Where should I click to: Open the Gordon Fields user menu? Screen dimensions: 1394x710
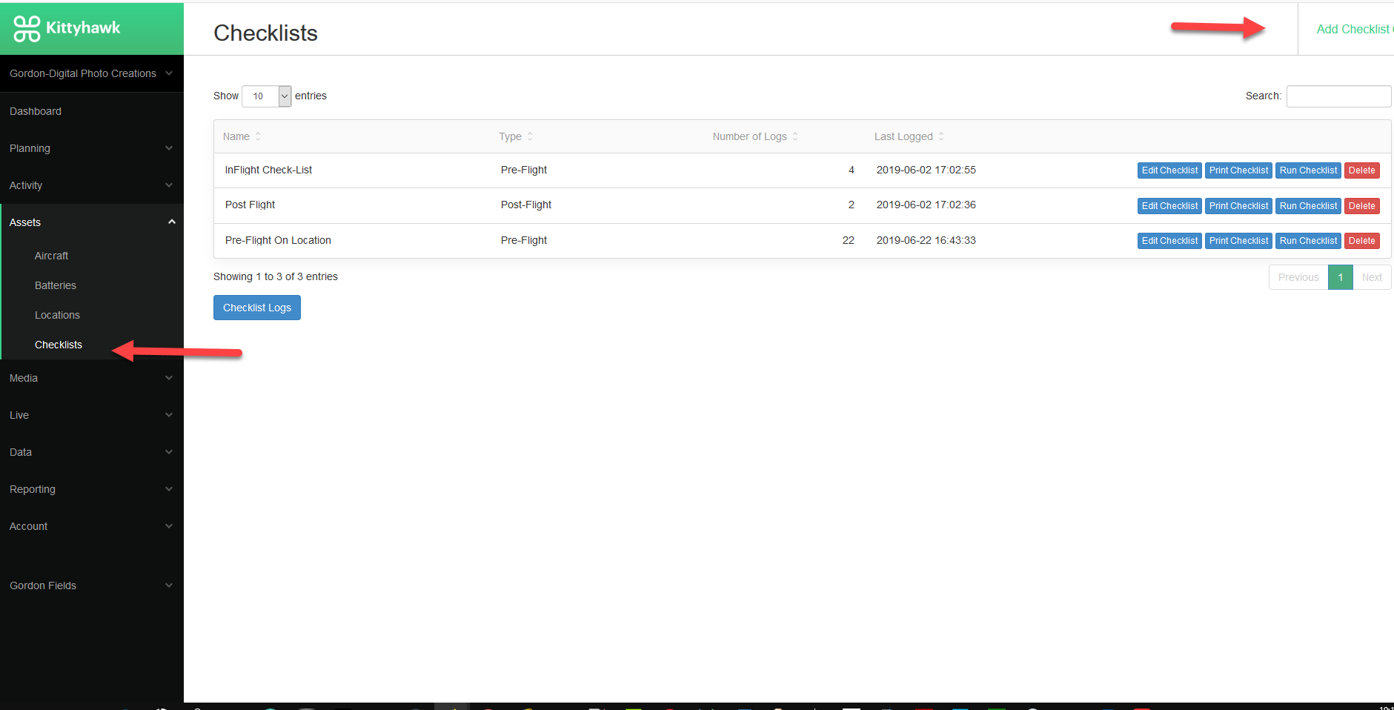pos(91,585)
